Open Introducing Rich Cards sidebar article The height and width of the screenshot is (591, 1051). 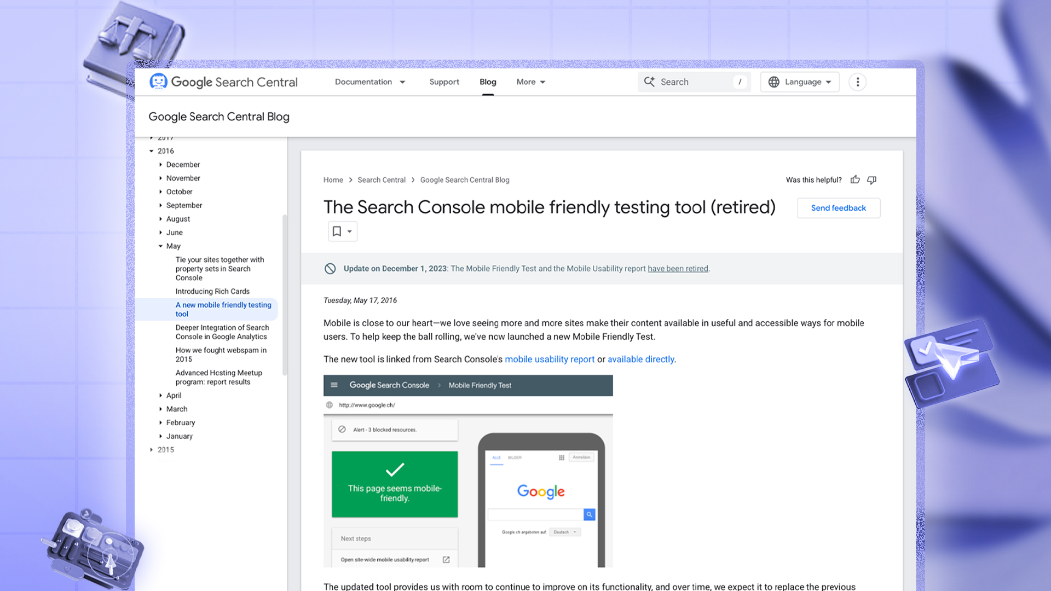coord(212,292)
